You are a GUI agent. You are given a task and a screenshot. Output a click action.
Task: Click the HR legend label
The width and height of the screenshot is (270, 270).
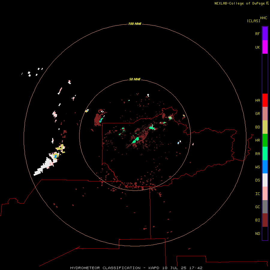coord(257,140)
